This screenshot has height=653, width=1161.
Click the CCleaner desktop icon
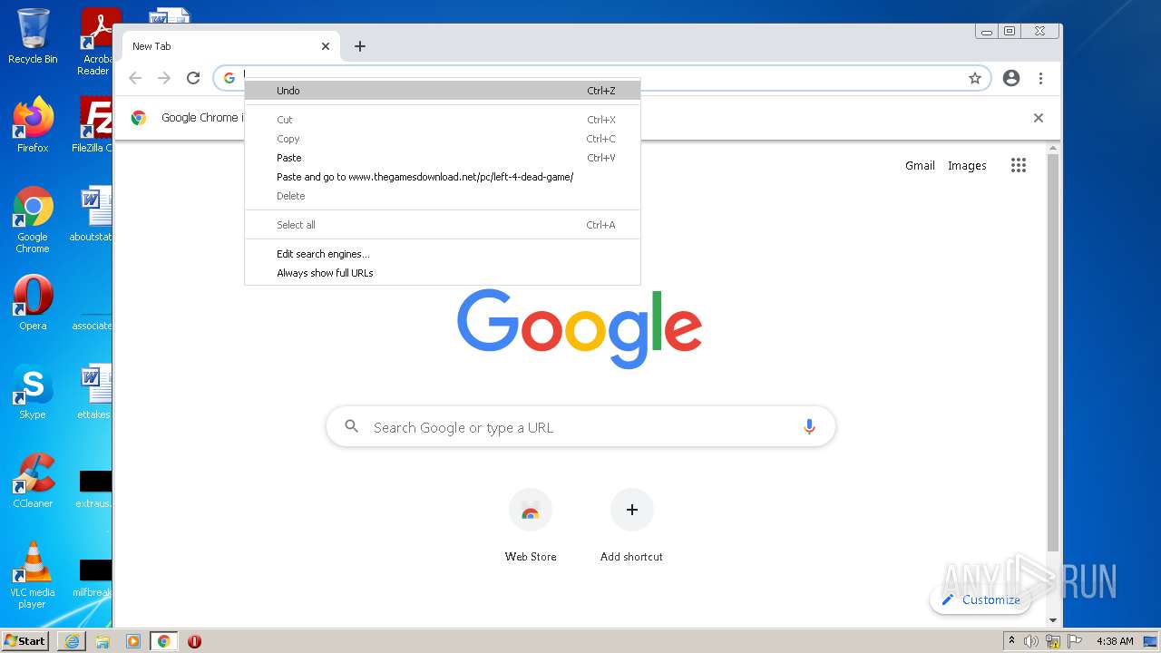pyautogui.click(x=33, y=481)
